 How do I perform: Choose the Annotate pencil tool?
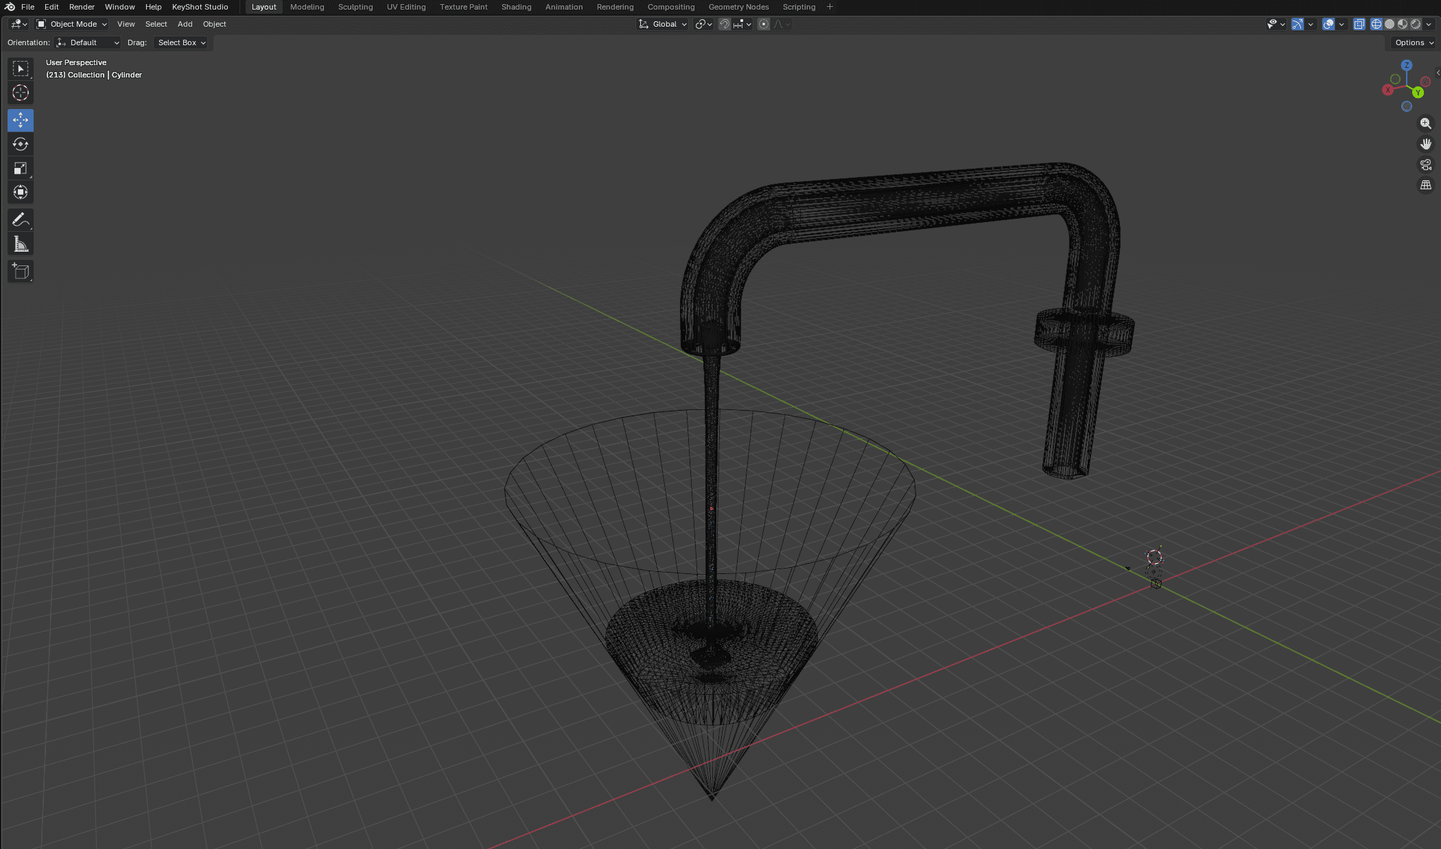21,220
